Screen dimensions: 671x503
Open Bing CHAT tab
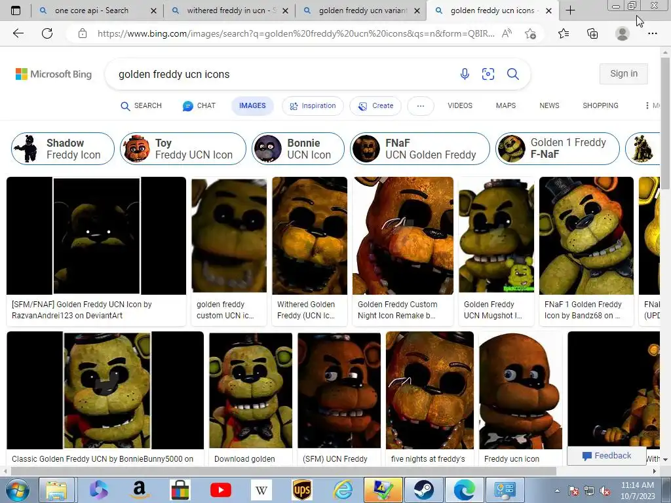199,105
